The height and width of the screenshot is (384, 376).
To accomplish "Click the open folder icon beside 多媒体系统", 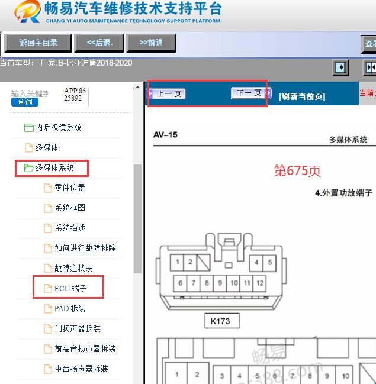I will point(28,168).
